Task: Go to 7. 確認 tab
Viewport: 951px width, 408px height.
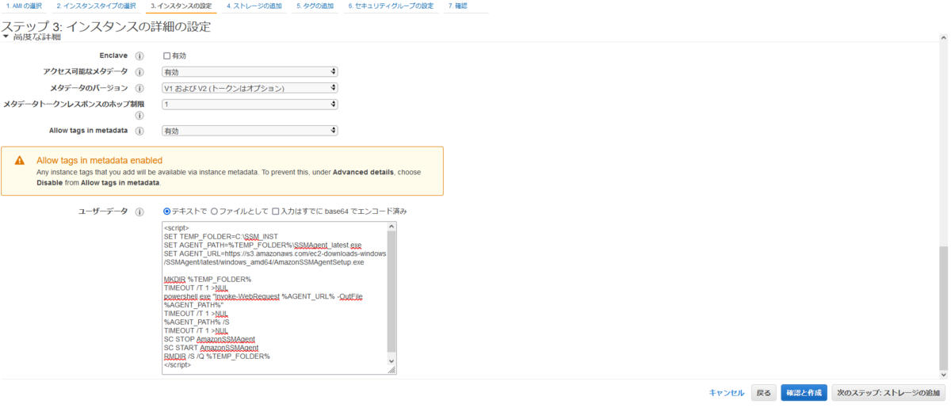Action: 457,6
